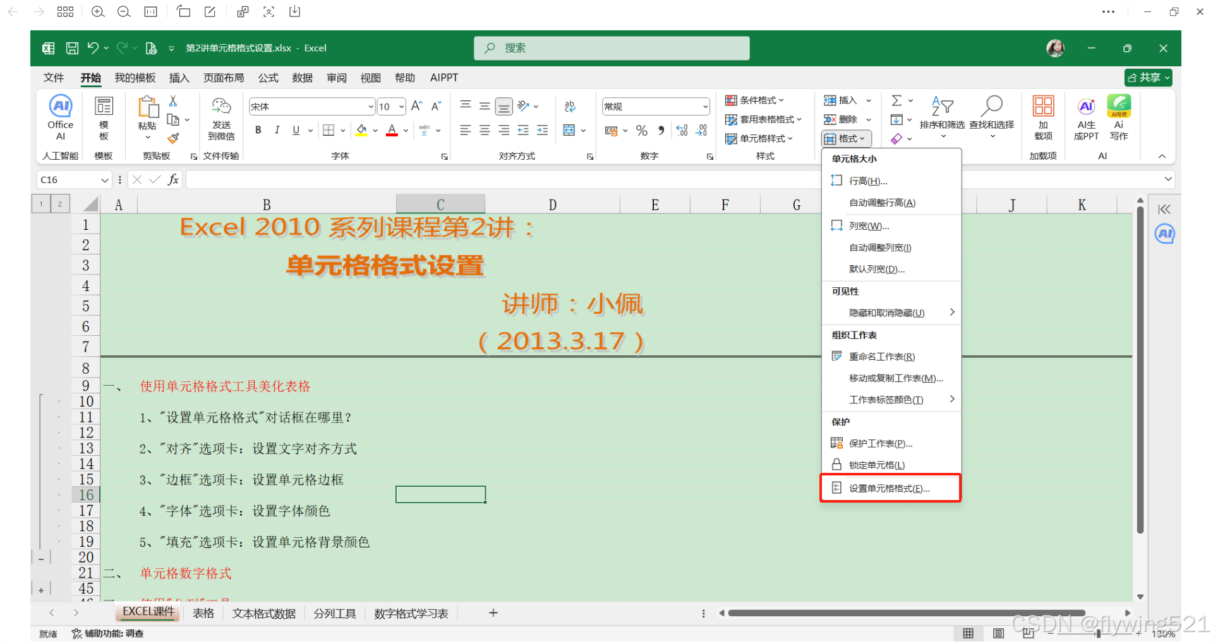Toggle bottom vertical alignment
This screenshot has width=1213, height=644.
point(504,106)
